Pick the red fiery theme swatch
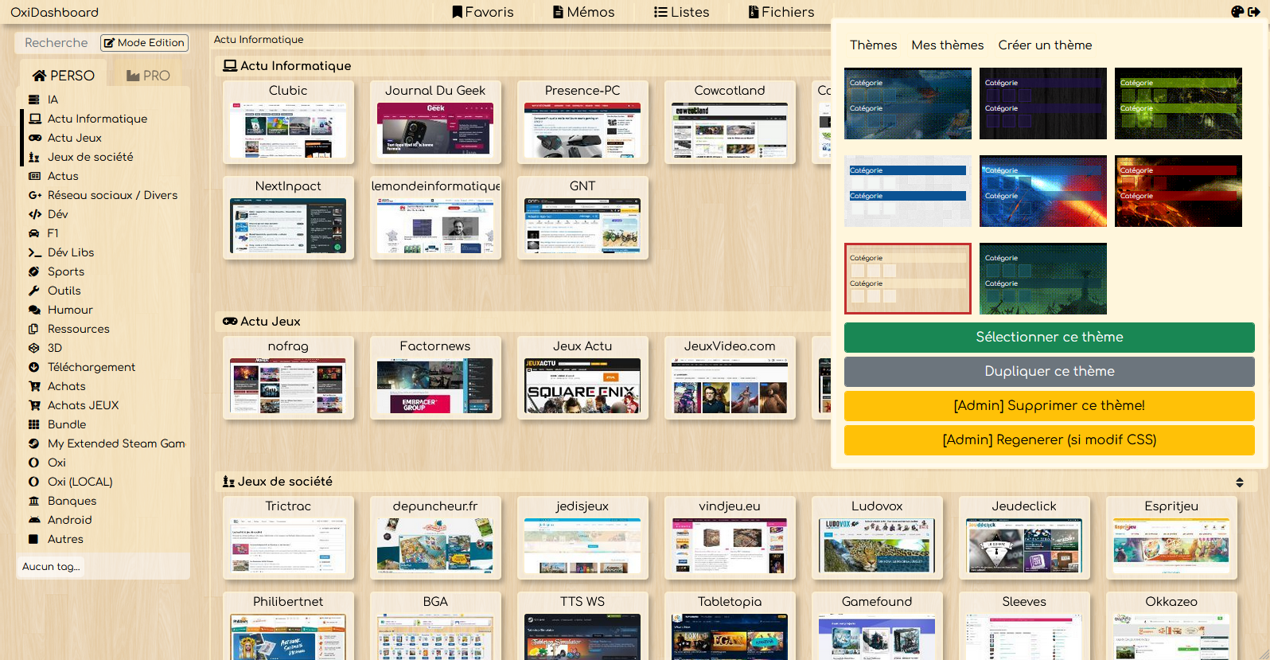Viewport: 1270px width, 660px height. (x=1178, y=191)
